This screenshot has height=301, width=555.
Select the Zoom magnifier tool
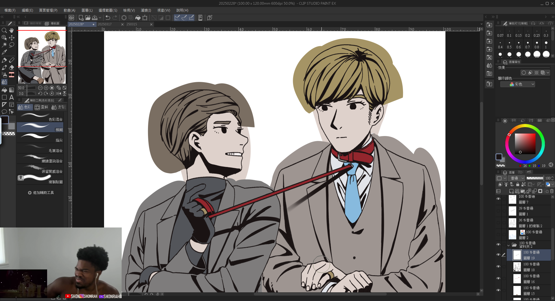4,30
